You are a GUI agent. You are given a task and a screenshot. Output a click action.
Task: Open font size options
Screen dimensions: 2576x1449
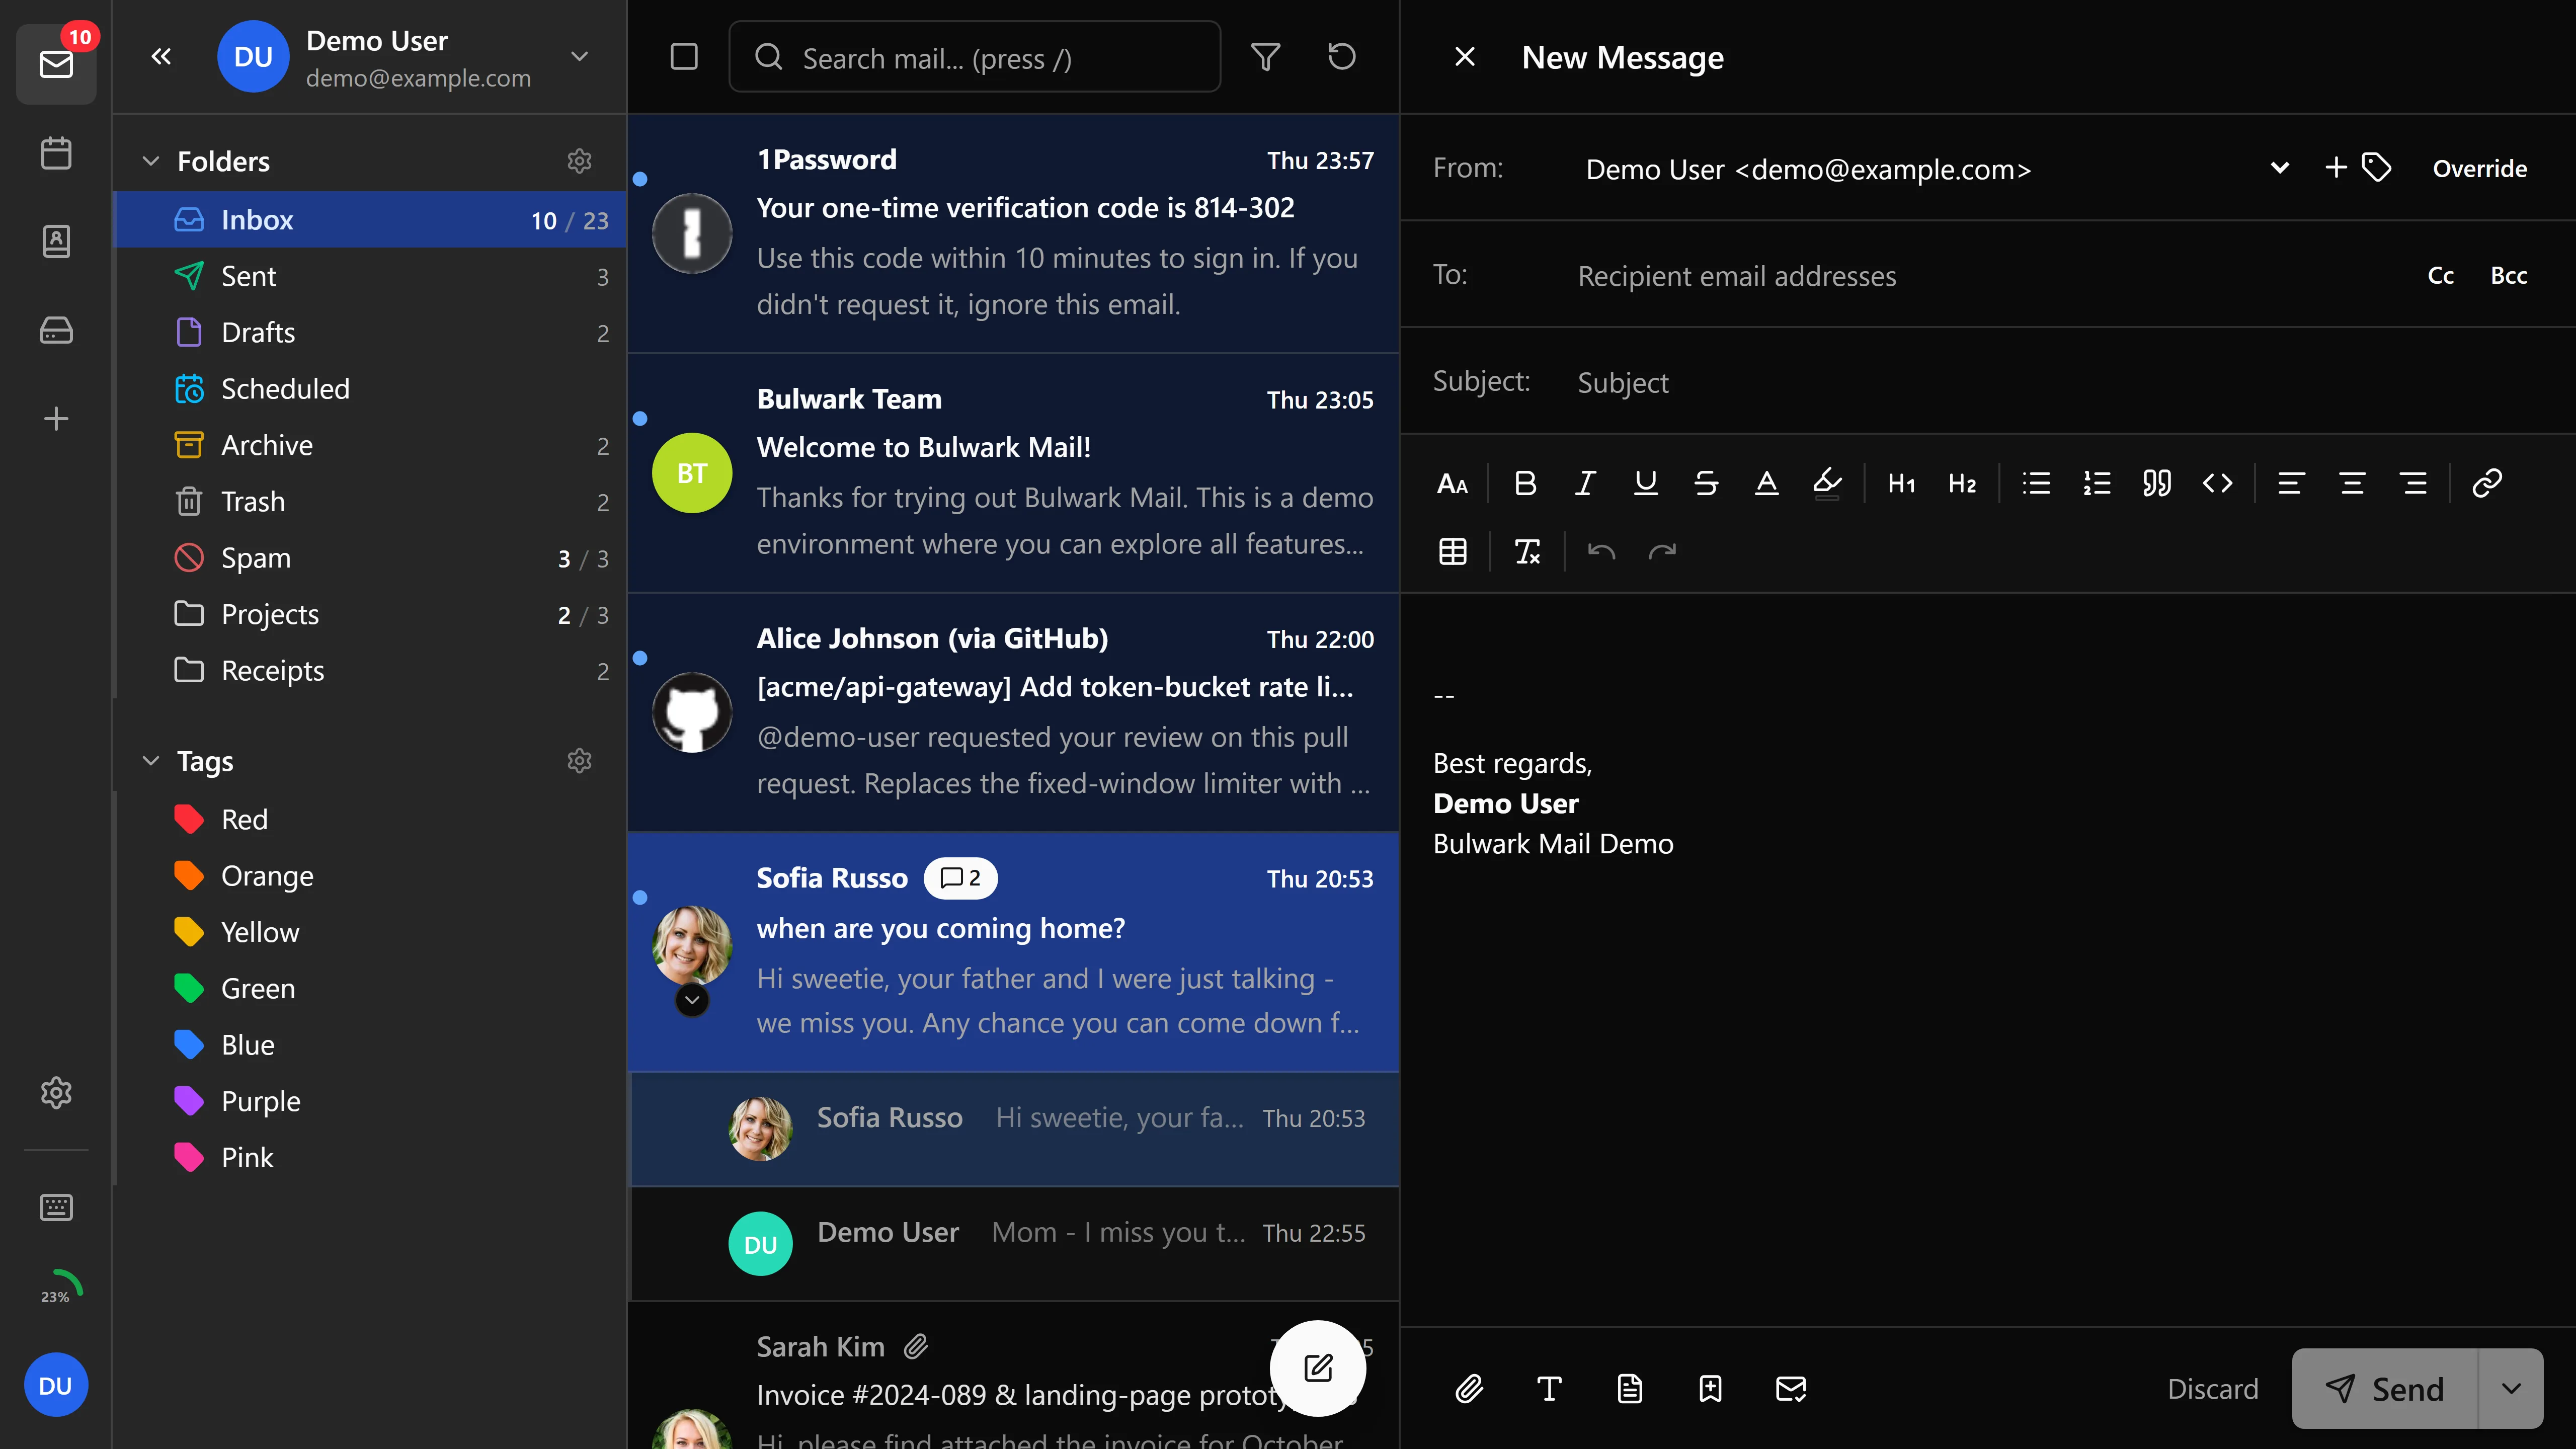[x=1452, y=484]
